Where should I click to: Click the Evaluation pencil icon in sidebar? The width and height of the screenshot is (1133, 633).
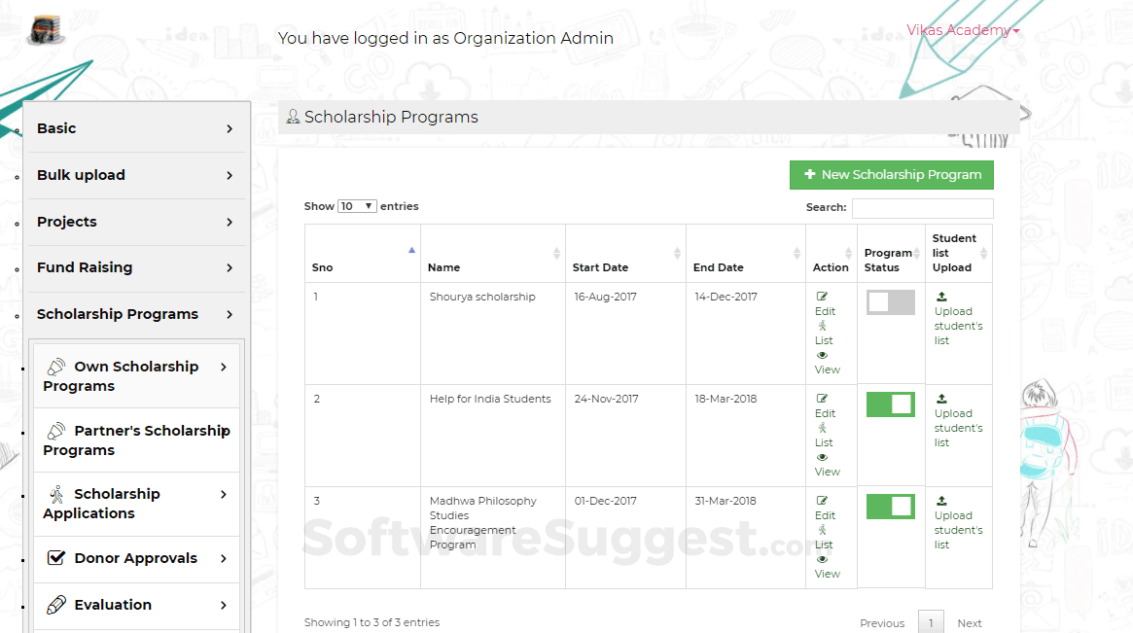(x=56, y=605)
